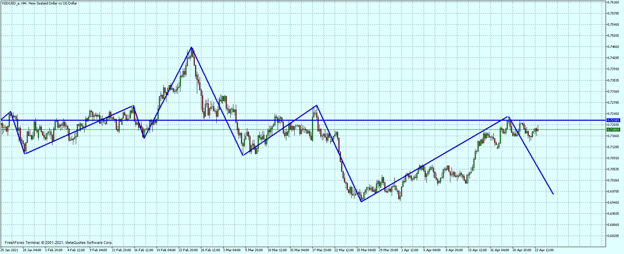Image resolution: width=624 pixels, height=254 pixels.
Task: Click the 16 Apr 04:00 time label
Action: pyautogui.click(x=500, y=251)
